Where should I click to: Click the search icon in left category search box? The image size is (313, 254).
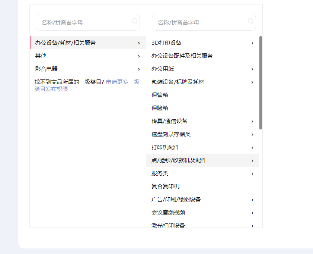click(134, 21)
